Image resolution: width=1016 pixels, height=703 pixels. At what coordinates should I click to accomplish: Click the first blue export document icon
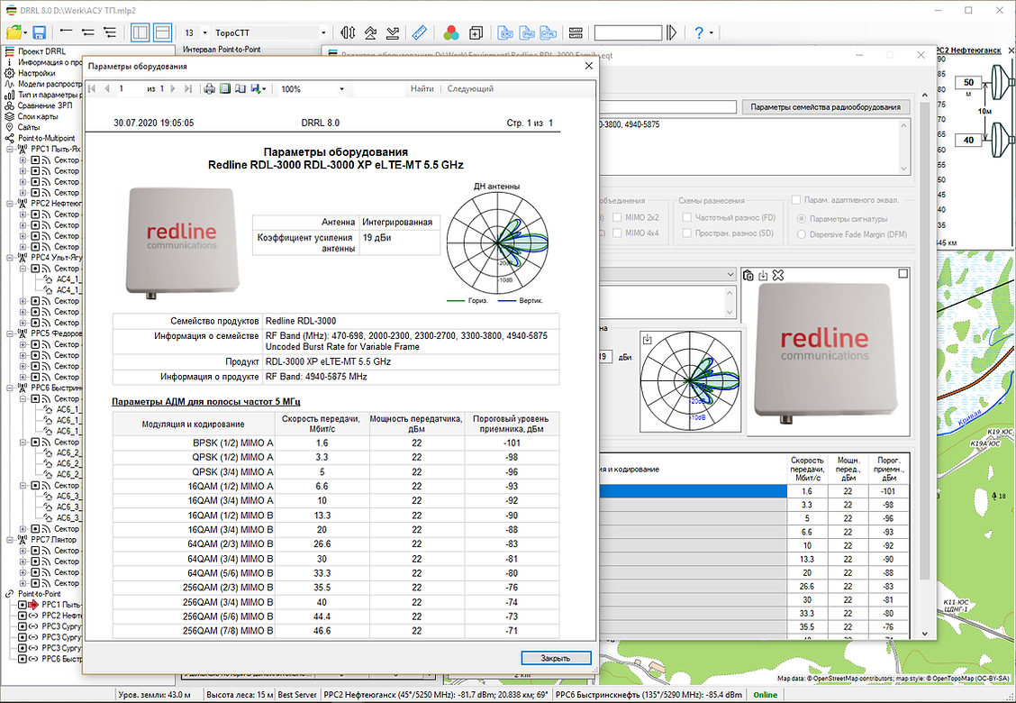click(504, 32)
